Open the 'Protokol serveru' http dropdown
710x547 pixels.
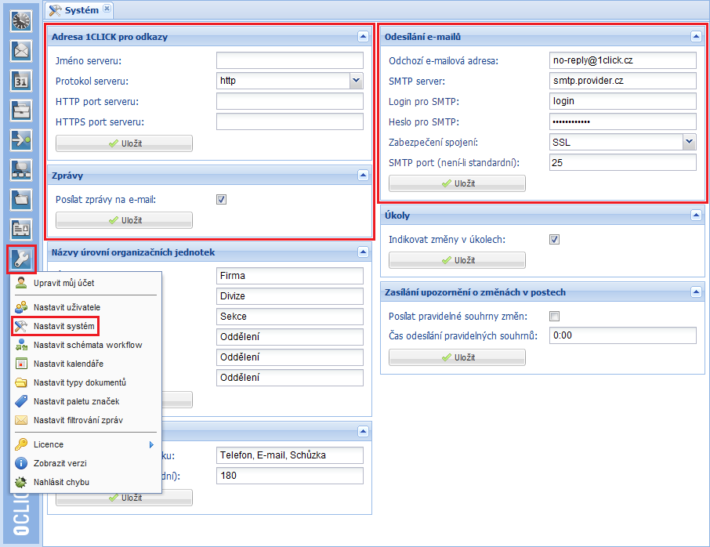(x=357, y=81)
